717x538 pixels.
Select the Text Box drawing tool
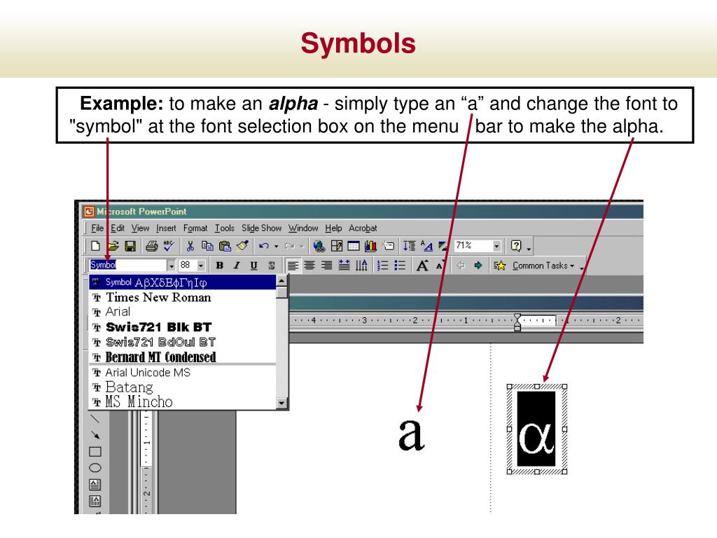point(95,484)
